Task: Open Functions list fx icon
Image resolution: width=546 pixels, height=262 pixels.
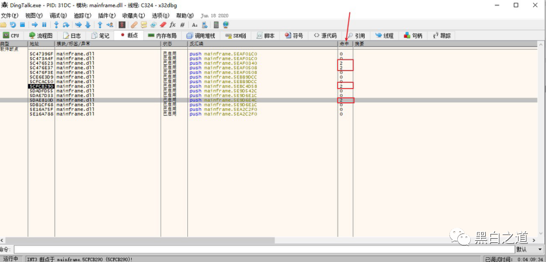Action: click(173, 25)
